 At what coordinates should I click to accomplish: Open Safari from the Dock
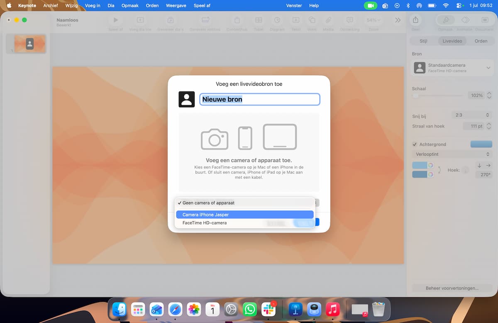point(175,309)
